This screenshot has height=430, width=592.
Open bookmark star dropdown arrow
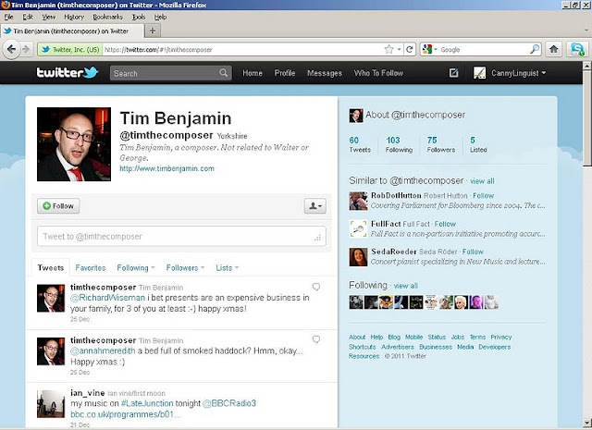(x=399, y=49)
